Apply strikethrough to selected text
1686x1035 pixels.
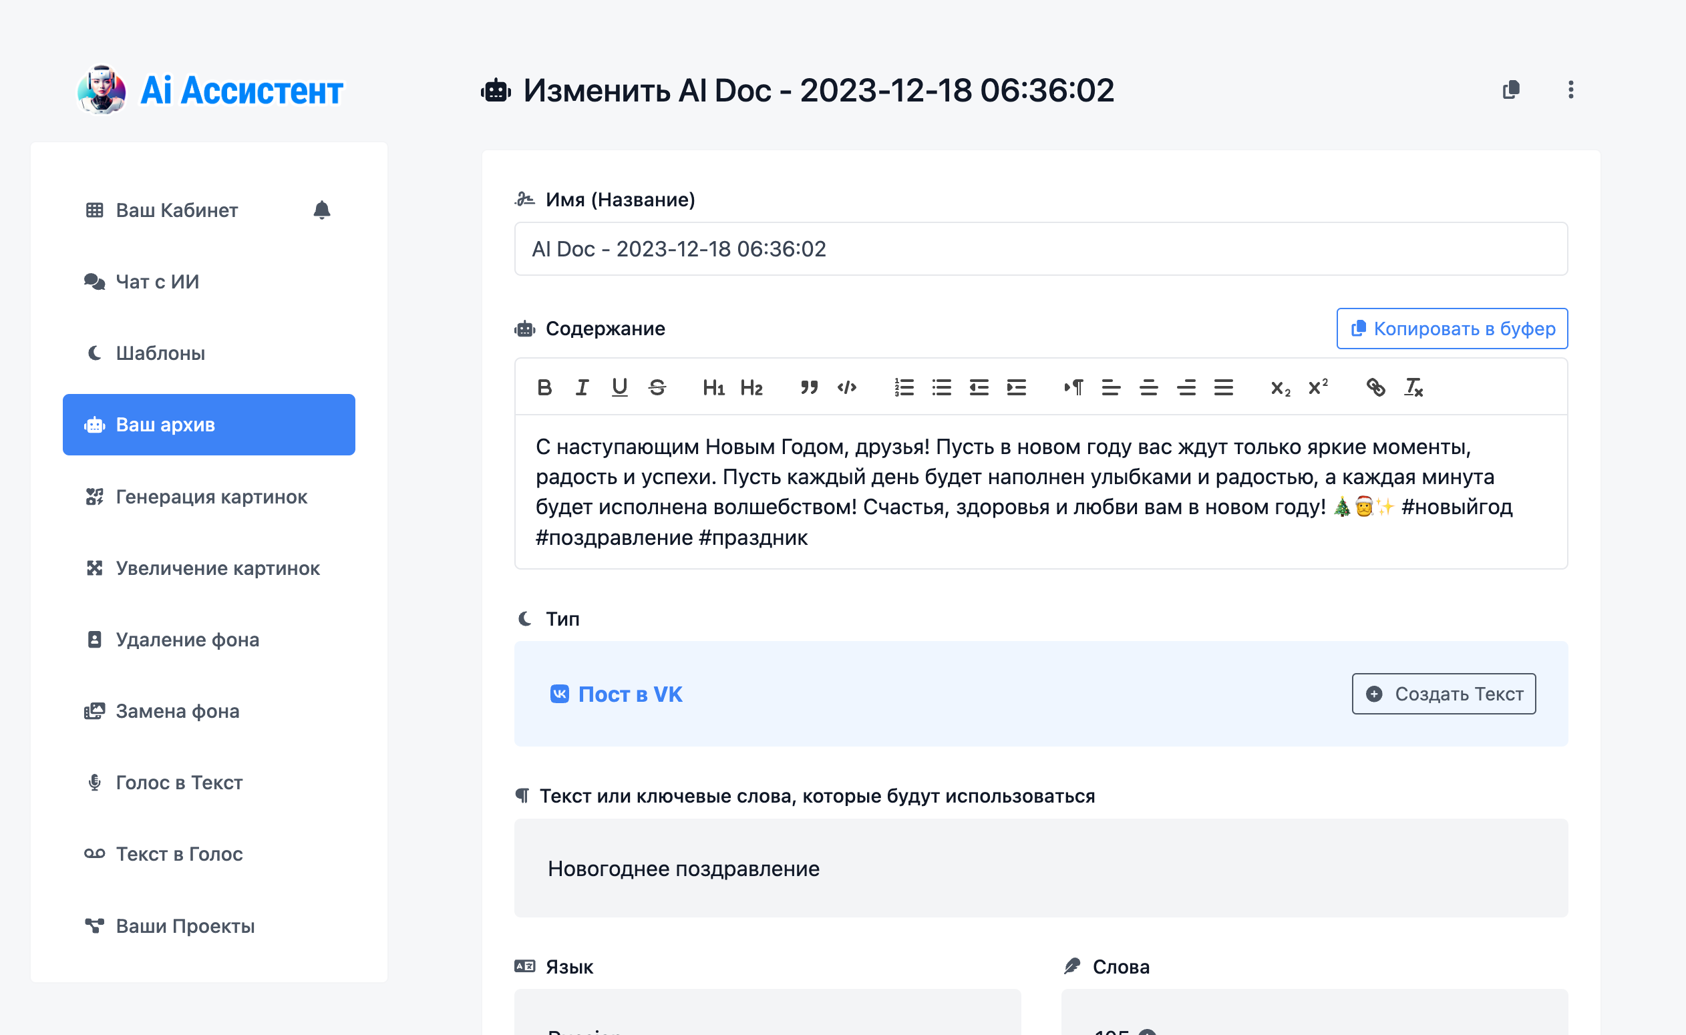657,387
